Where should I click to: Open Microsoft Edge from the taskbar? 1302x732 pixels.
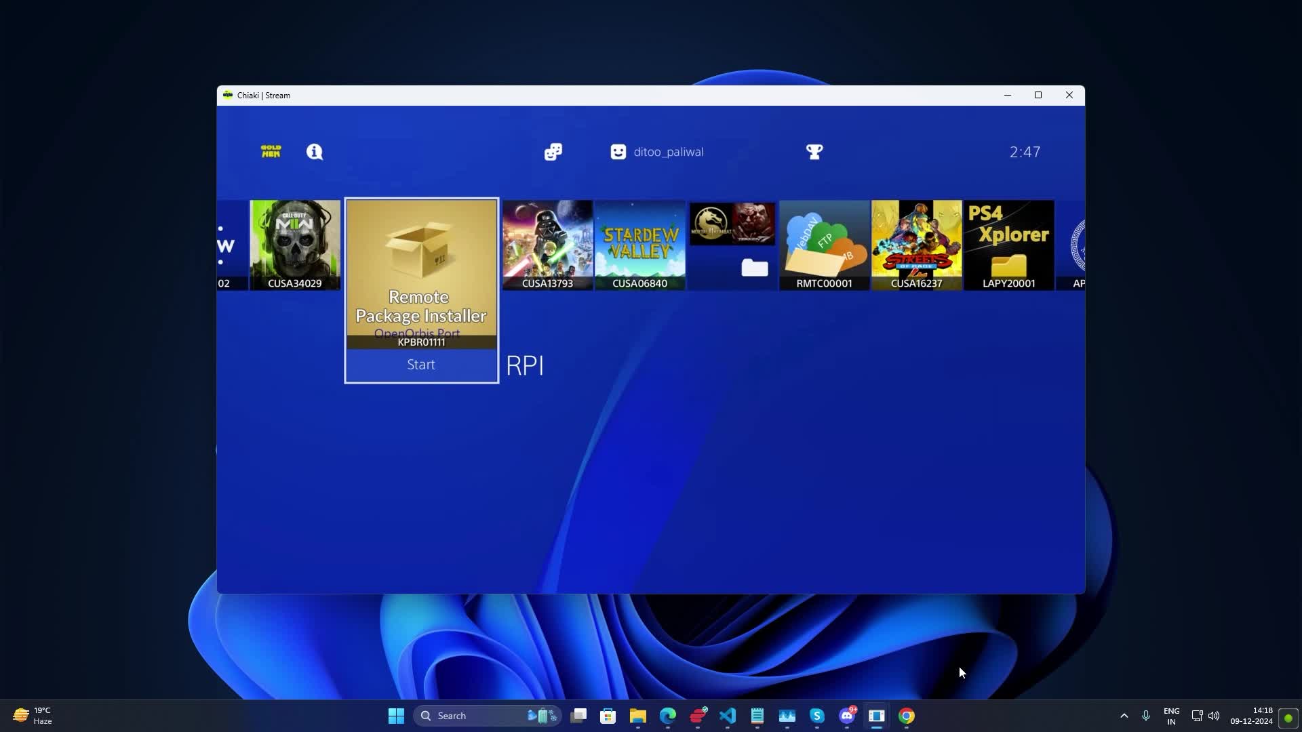click(668, 715)
